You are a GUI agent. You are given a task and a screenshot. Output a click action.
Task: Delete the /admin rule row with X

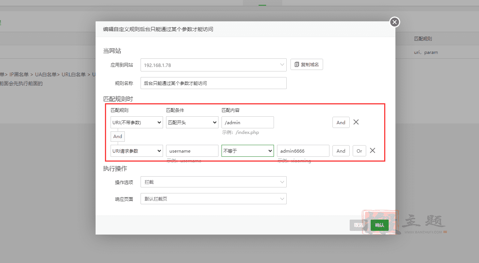(356, 122)
